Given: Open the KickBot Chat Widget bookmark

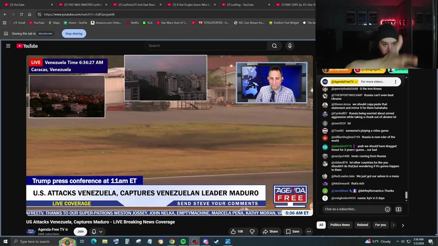Looking at the screenshot, I should [284, 23].
